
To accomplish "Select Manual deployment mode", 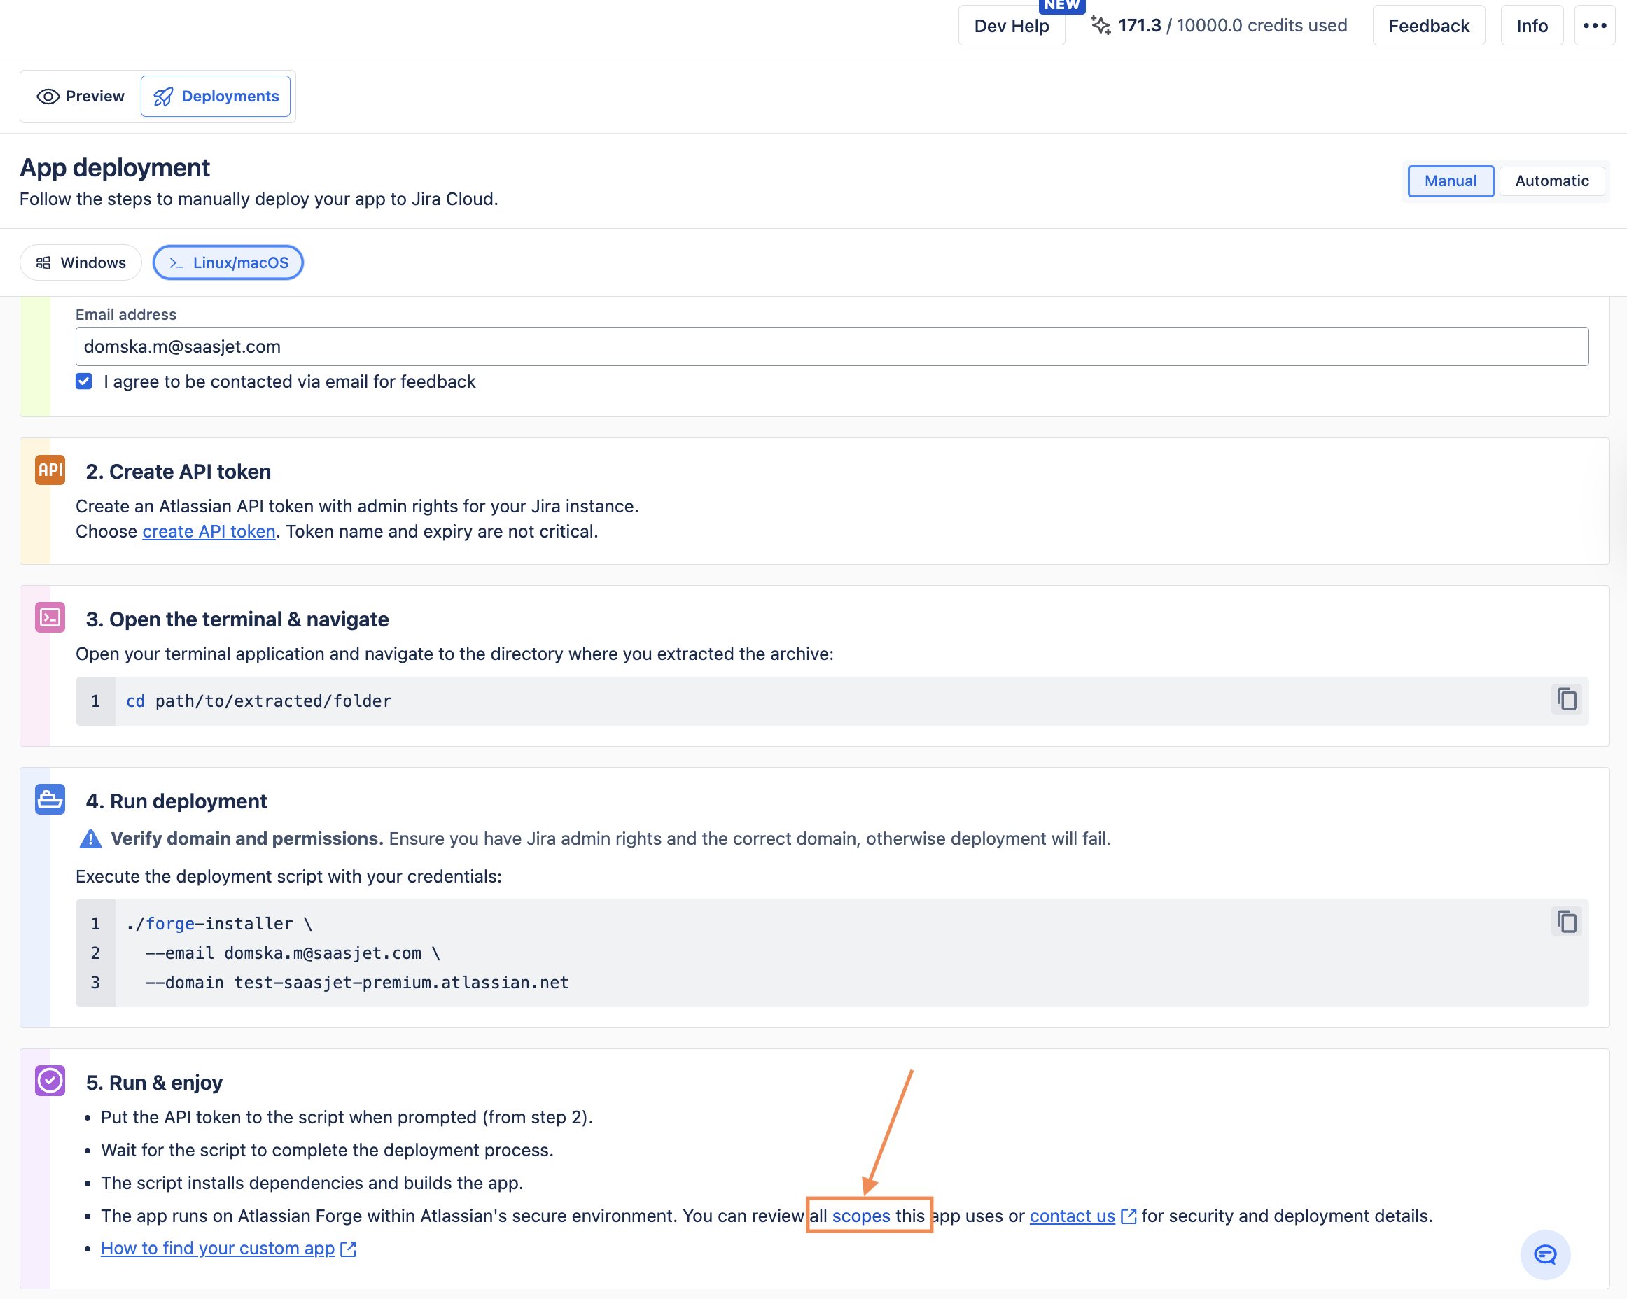I will (1450, 181).
